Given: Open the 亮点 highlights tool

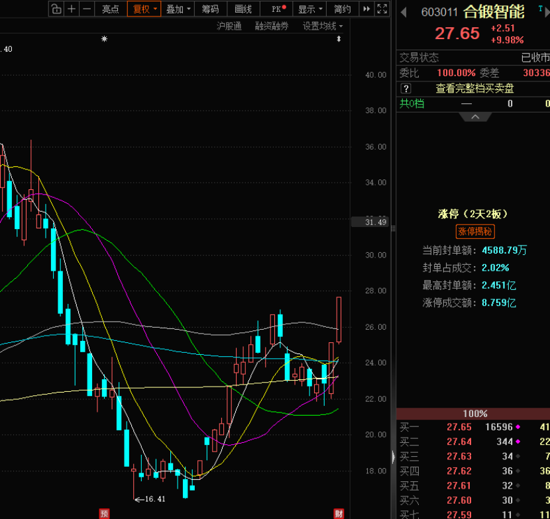Looking at the screenshot, I should tap(111, 9).
